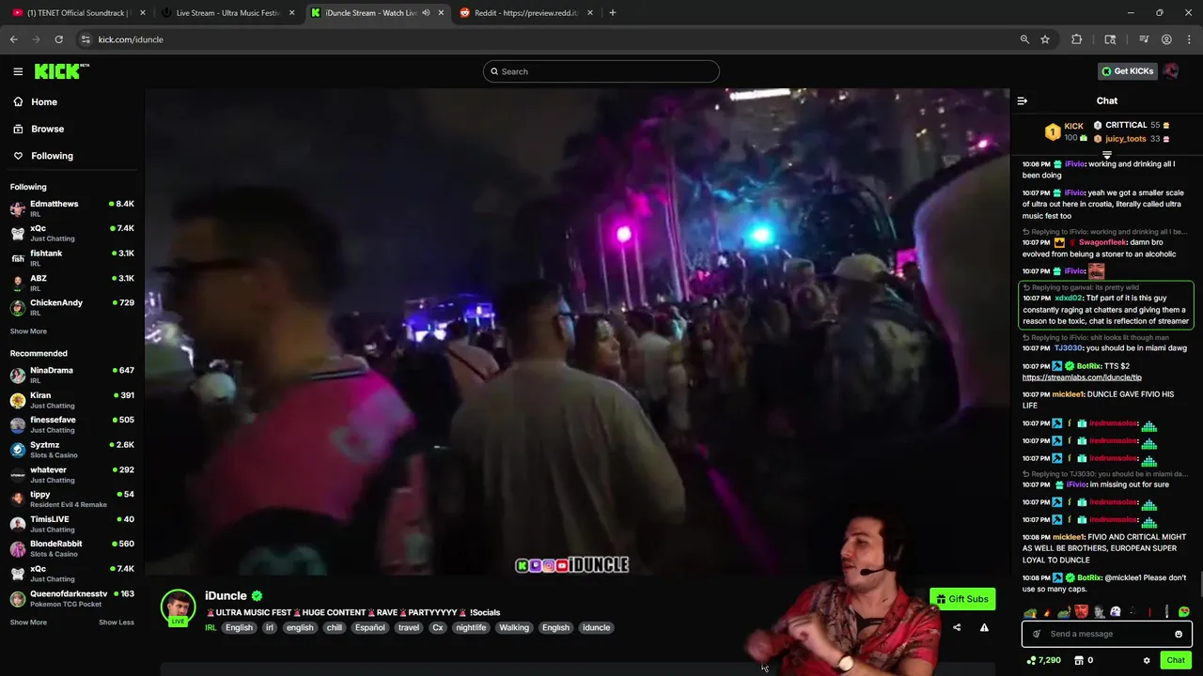Expand Following list with Show More
Image resolution: width=1203 pixels, height=676 pixels.
coord(28,331)
